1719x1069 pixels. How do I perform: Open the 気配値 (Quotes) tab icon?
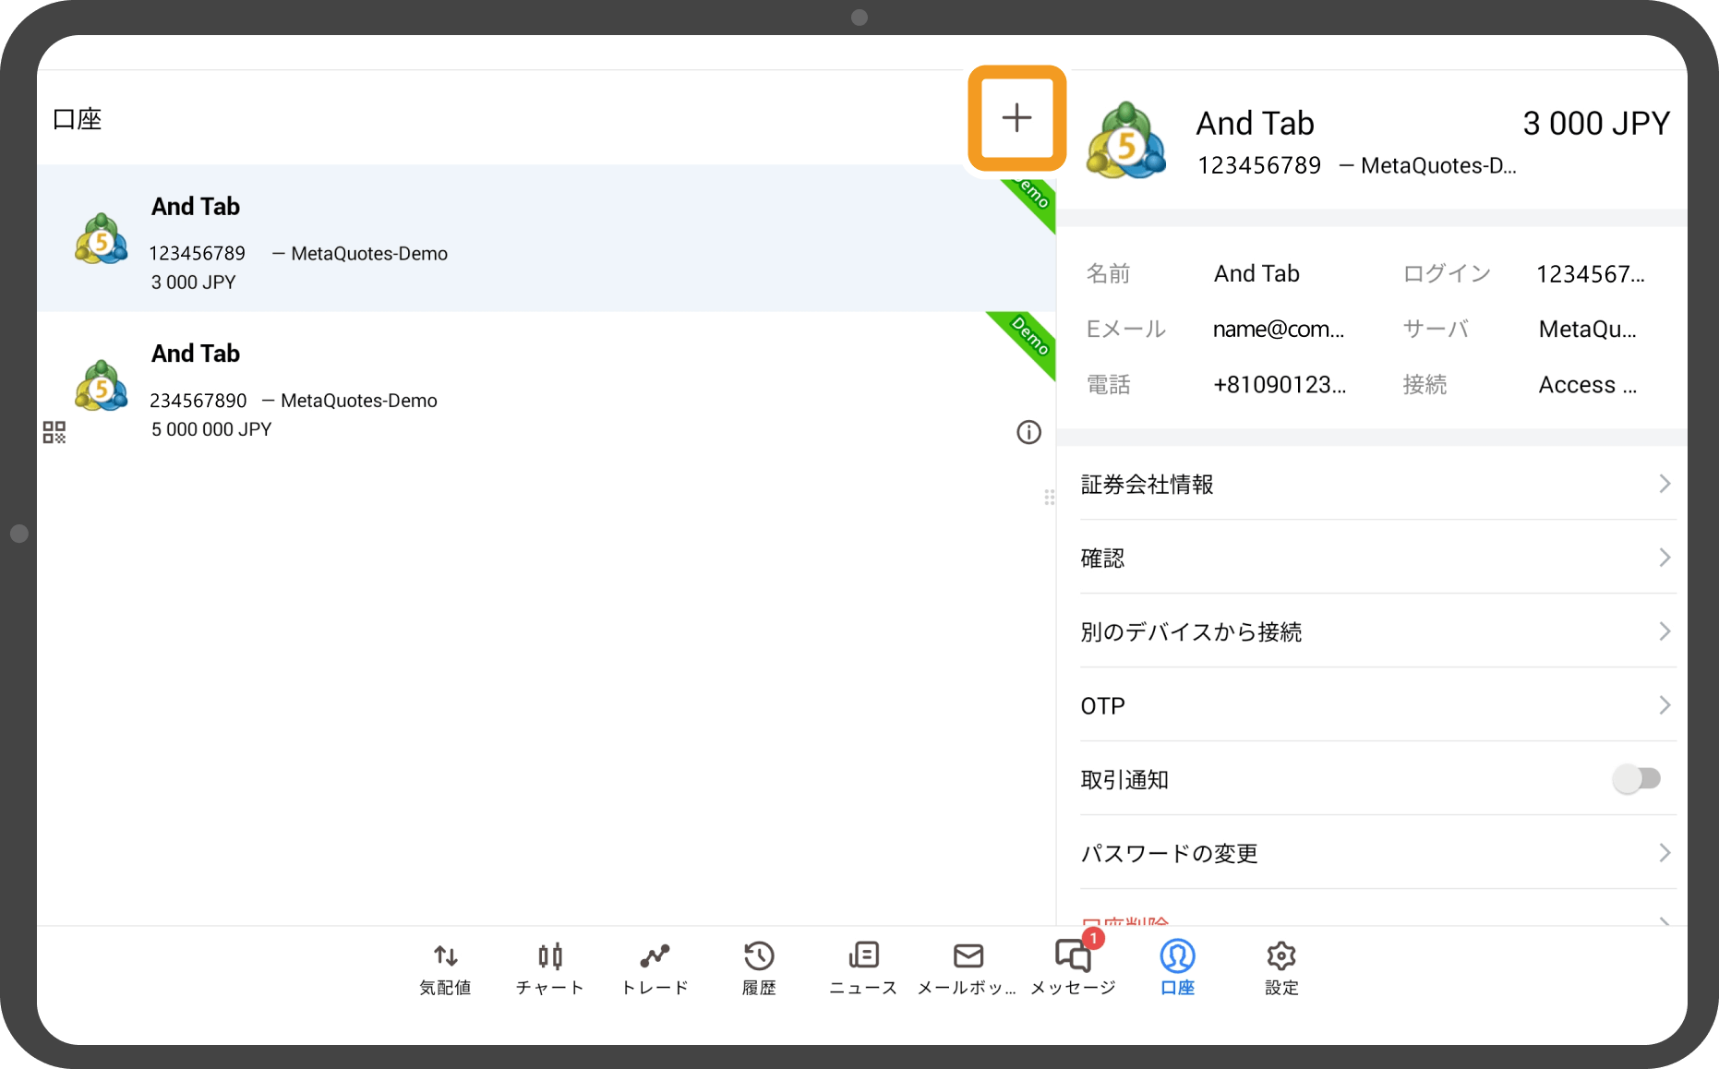click(444, 966)
